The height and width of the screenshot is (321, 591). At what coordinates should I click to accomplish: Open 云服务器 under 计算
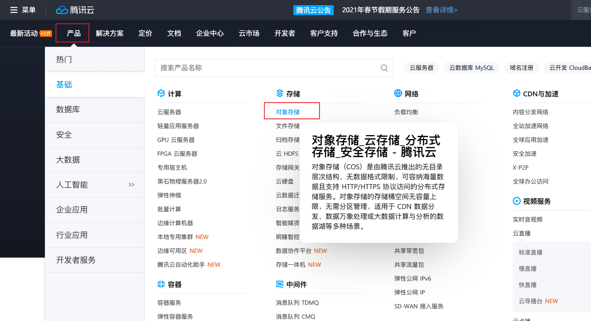pos(169,112)
